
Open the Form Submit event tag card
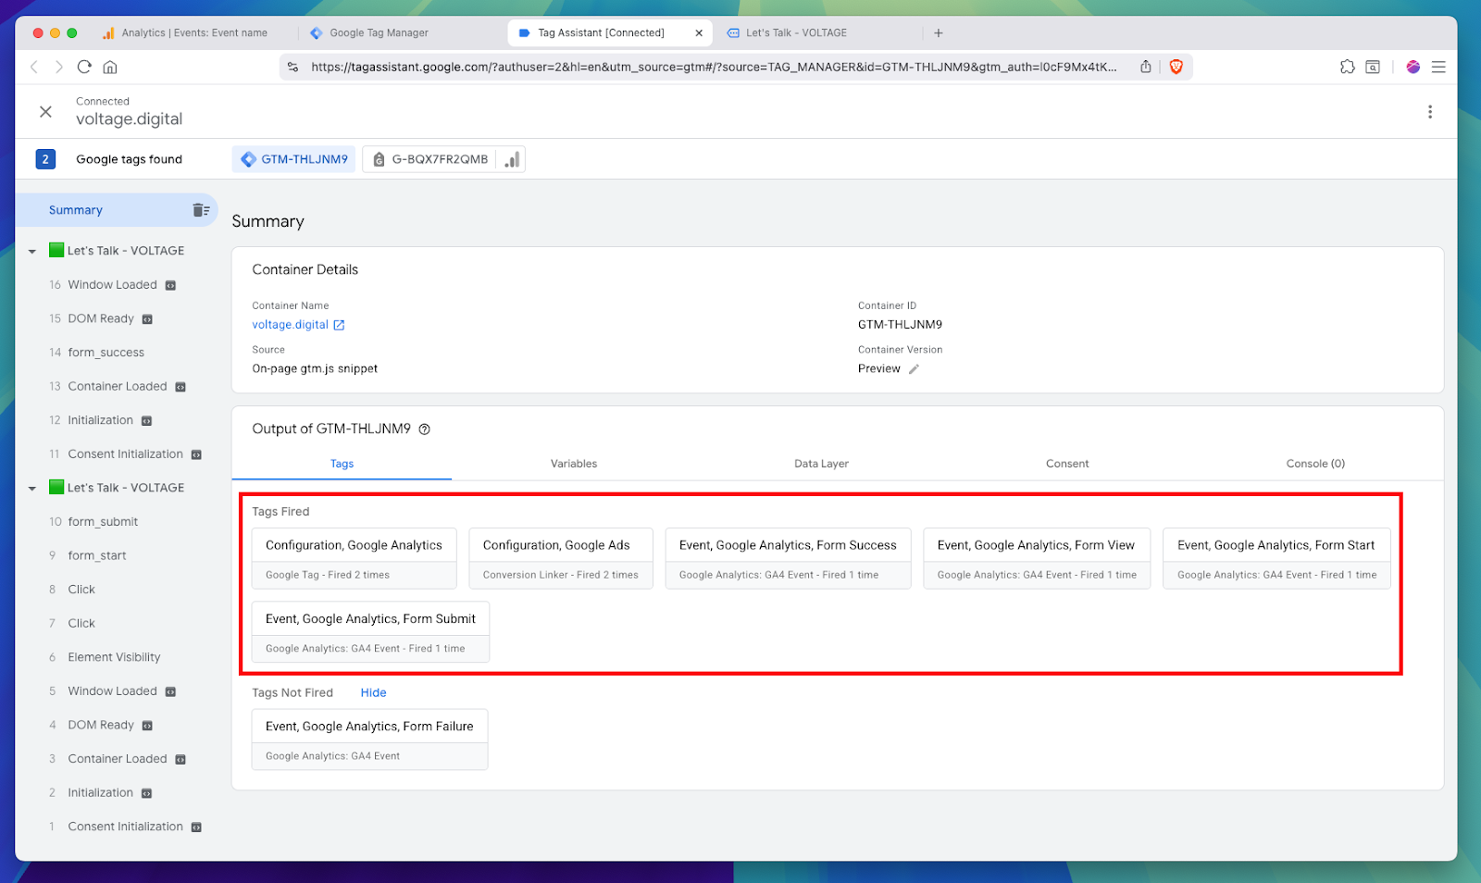coord(370,632)
